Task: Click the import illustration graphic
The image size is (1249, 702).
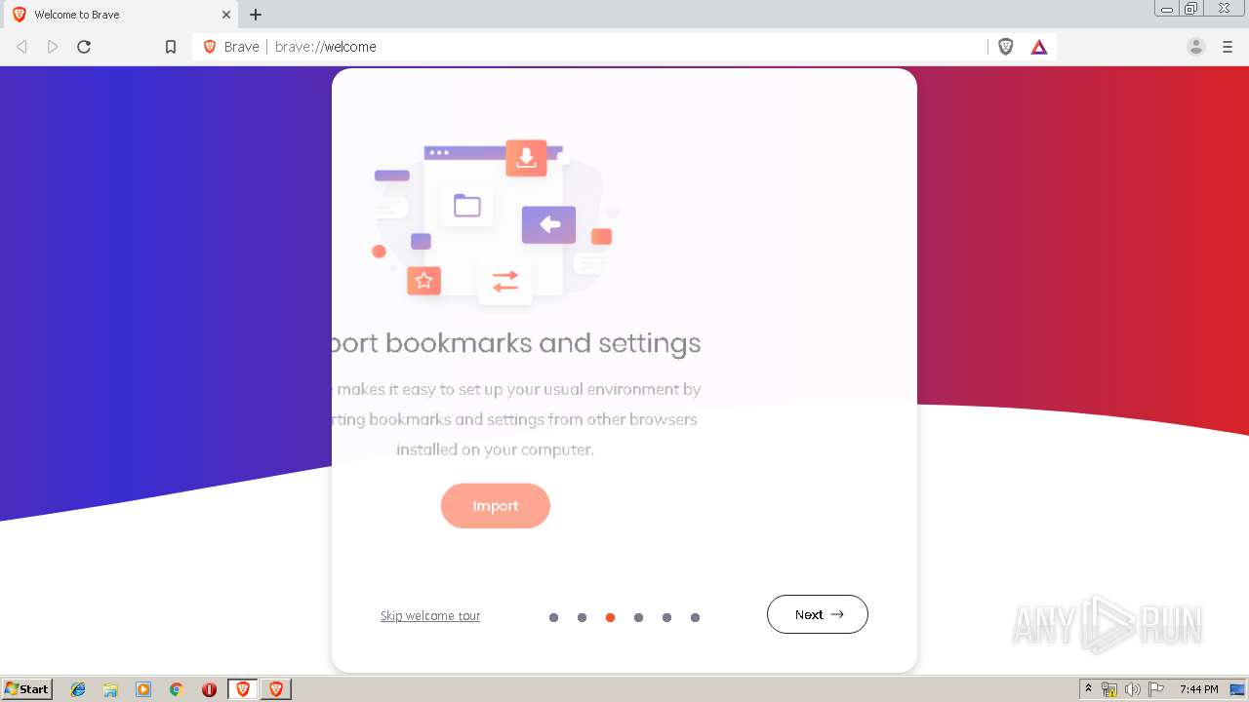Action: point(496,222)
